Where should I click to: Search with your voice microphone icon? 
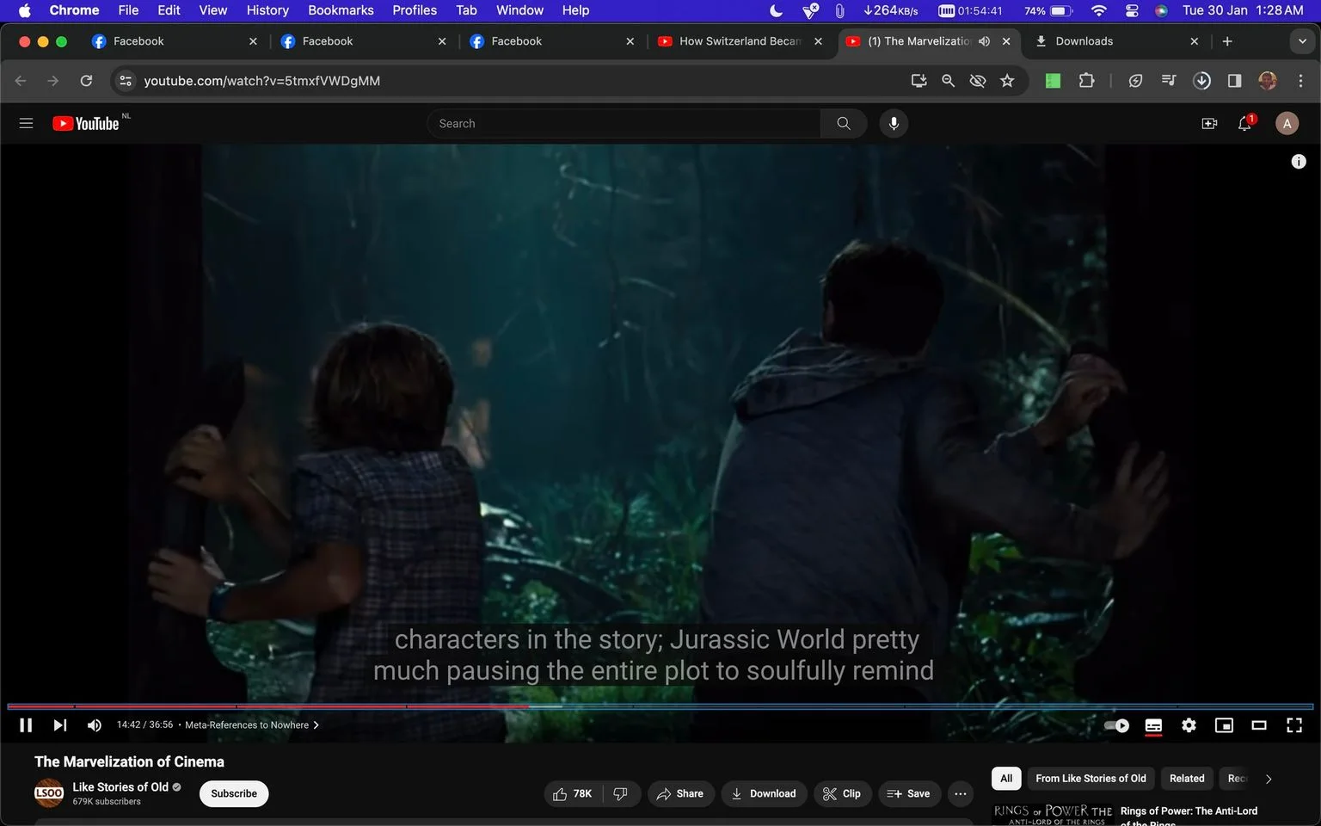[894, 124]
